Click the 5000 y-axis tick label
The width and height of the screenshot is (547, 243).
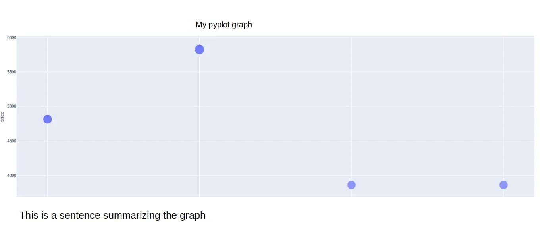click(x=12, y=106)
